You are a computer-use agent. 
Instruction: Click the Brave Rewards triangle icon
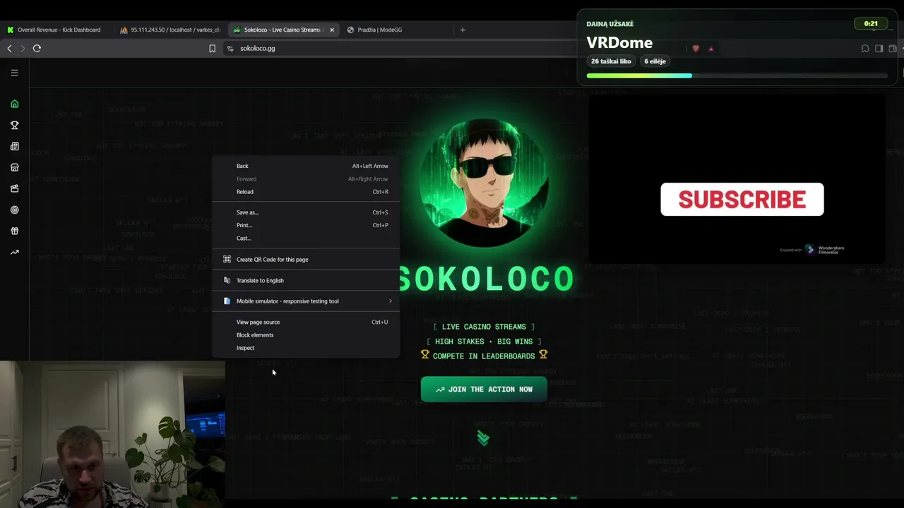coord(711,49)
